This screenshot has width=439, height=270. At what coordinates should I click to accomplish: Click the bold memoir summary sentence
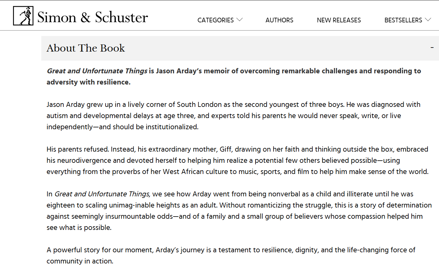[234, 76]
